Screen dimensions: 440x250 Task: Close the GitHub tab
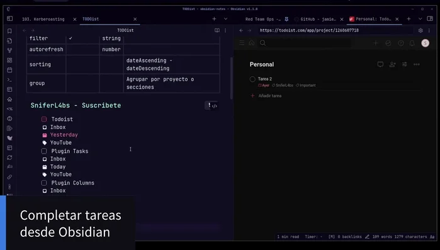[342, 19]
